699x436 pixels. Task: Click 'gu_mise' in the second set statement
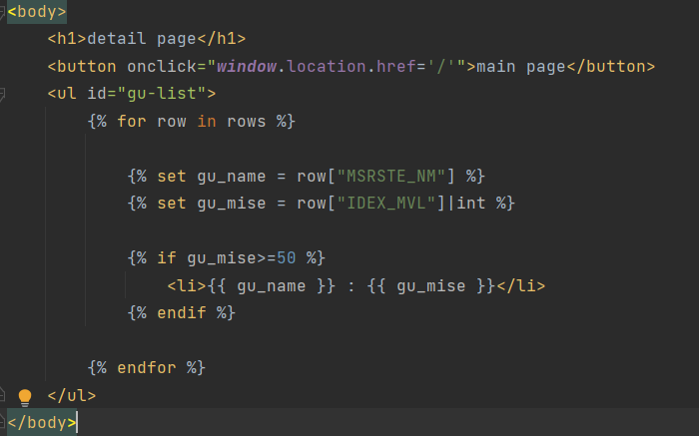232,204
